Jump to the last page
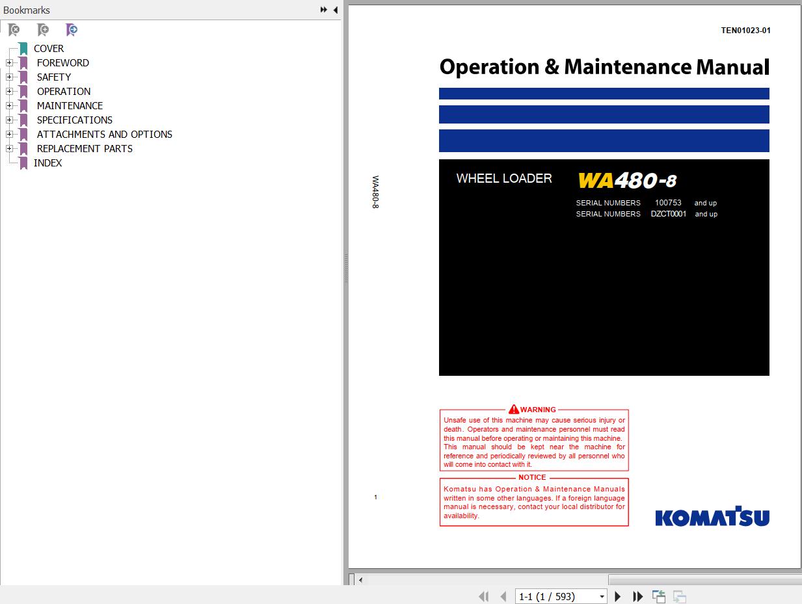The height and width of the screenshot is (604, 802). [637, 596]
